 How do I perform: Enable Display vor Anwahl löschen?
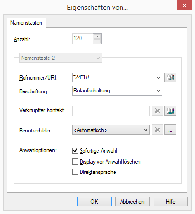[75, 161]
